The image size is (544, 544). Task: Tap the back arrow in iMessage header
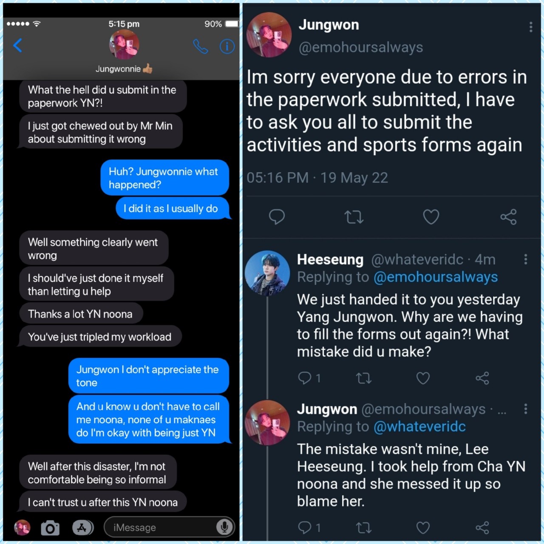click(x=17, y=45)
